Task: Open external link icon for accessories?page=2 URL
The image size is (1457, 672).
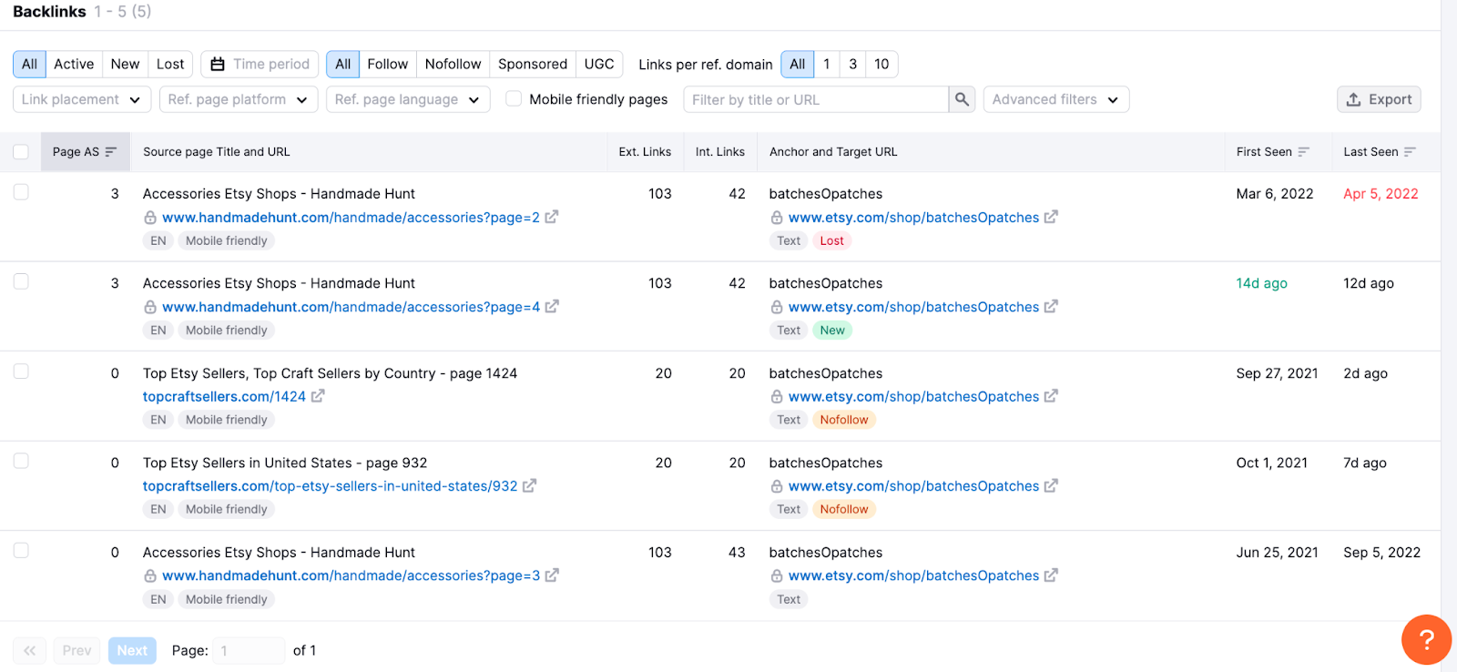Action: 552,218
